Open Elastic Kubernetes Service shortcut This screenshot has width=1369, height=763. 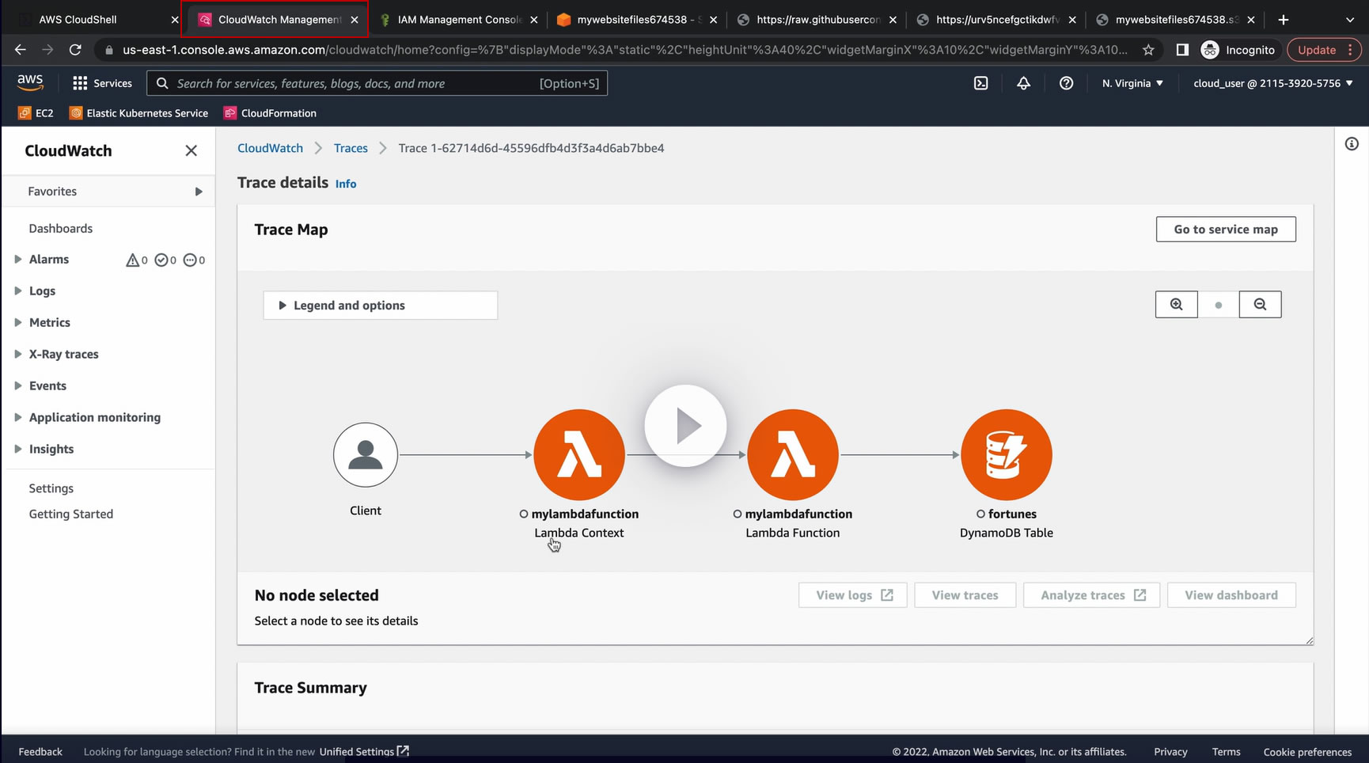139,113
